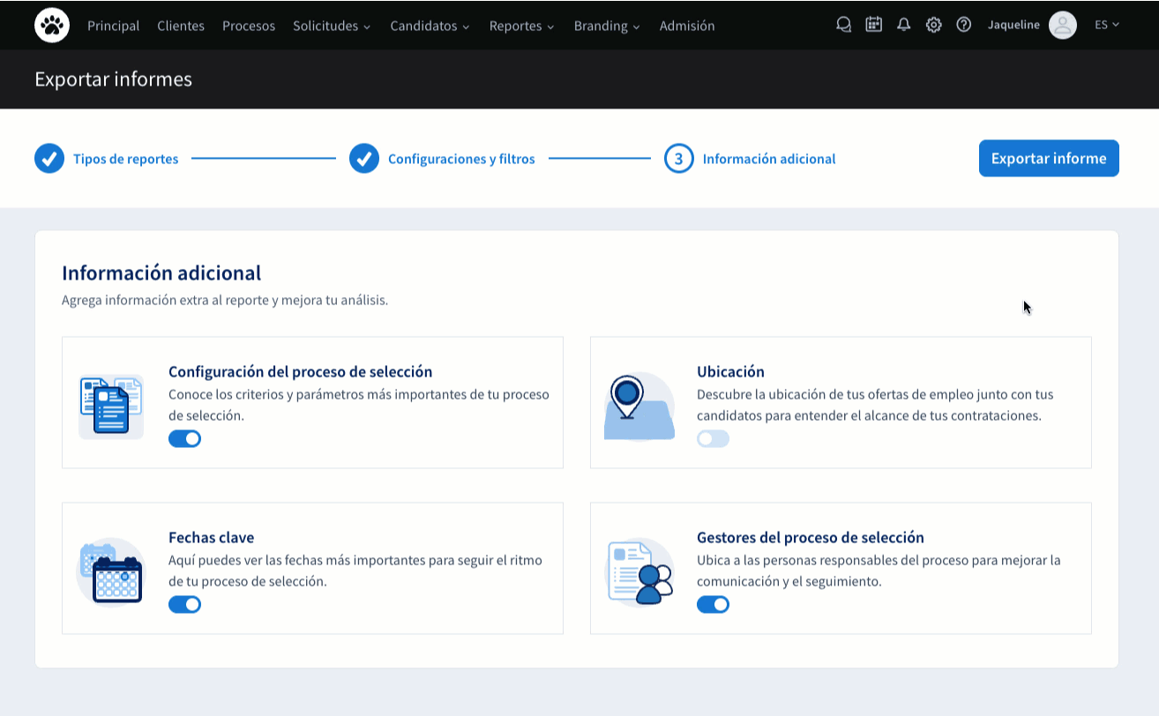Enable the Ubicación toggle
The image size is (1159, 716).
pos(713,438)
